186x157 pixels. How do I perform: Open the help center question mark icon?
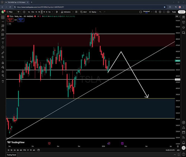click(x=183, y=154)
